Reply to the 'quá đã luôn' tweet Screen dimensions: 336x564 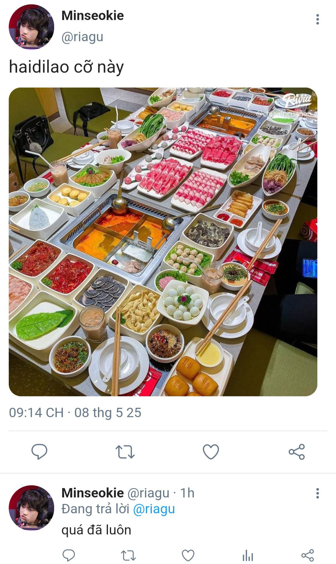click(x=69, y=555)
